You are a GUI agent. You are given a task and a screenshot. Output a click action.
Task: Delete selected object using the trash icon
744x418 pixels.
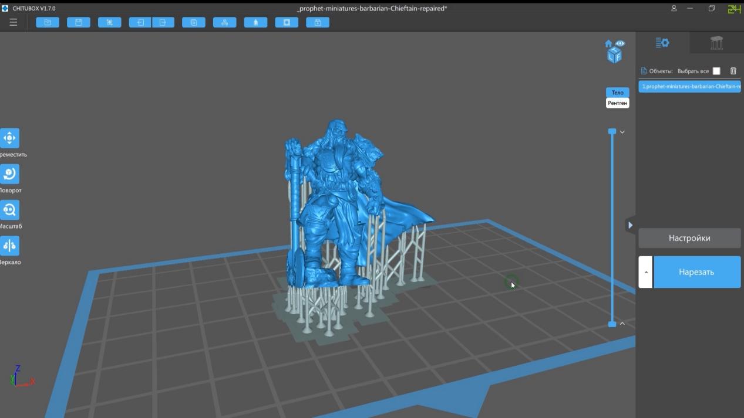(732, 70)
